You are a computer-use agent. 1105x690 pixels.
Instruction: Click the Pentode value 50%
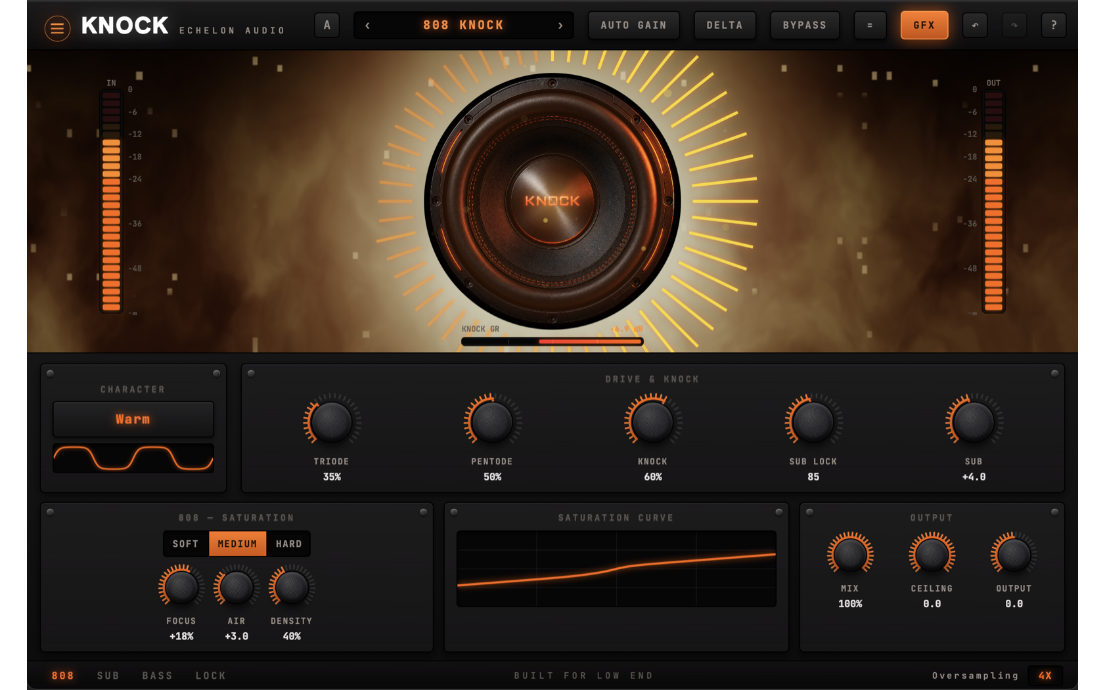click(492, 477)
